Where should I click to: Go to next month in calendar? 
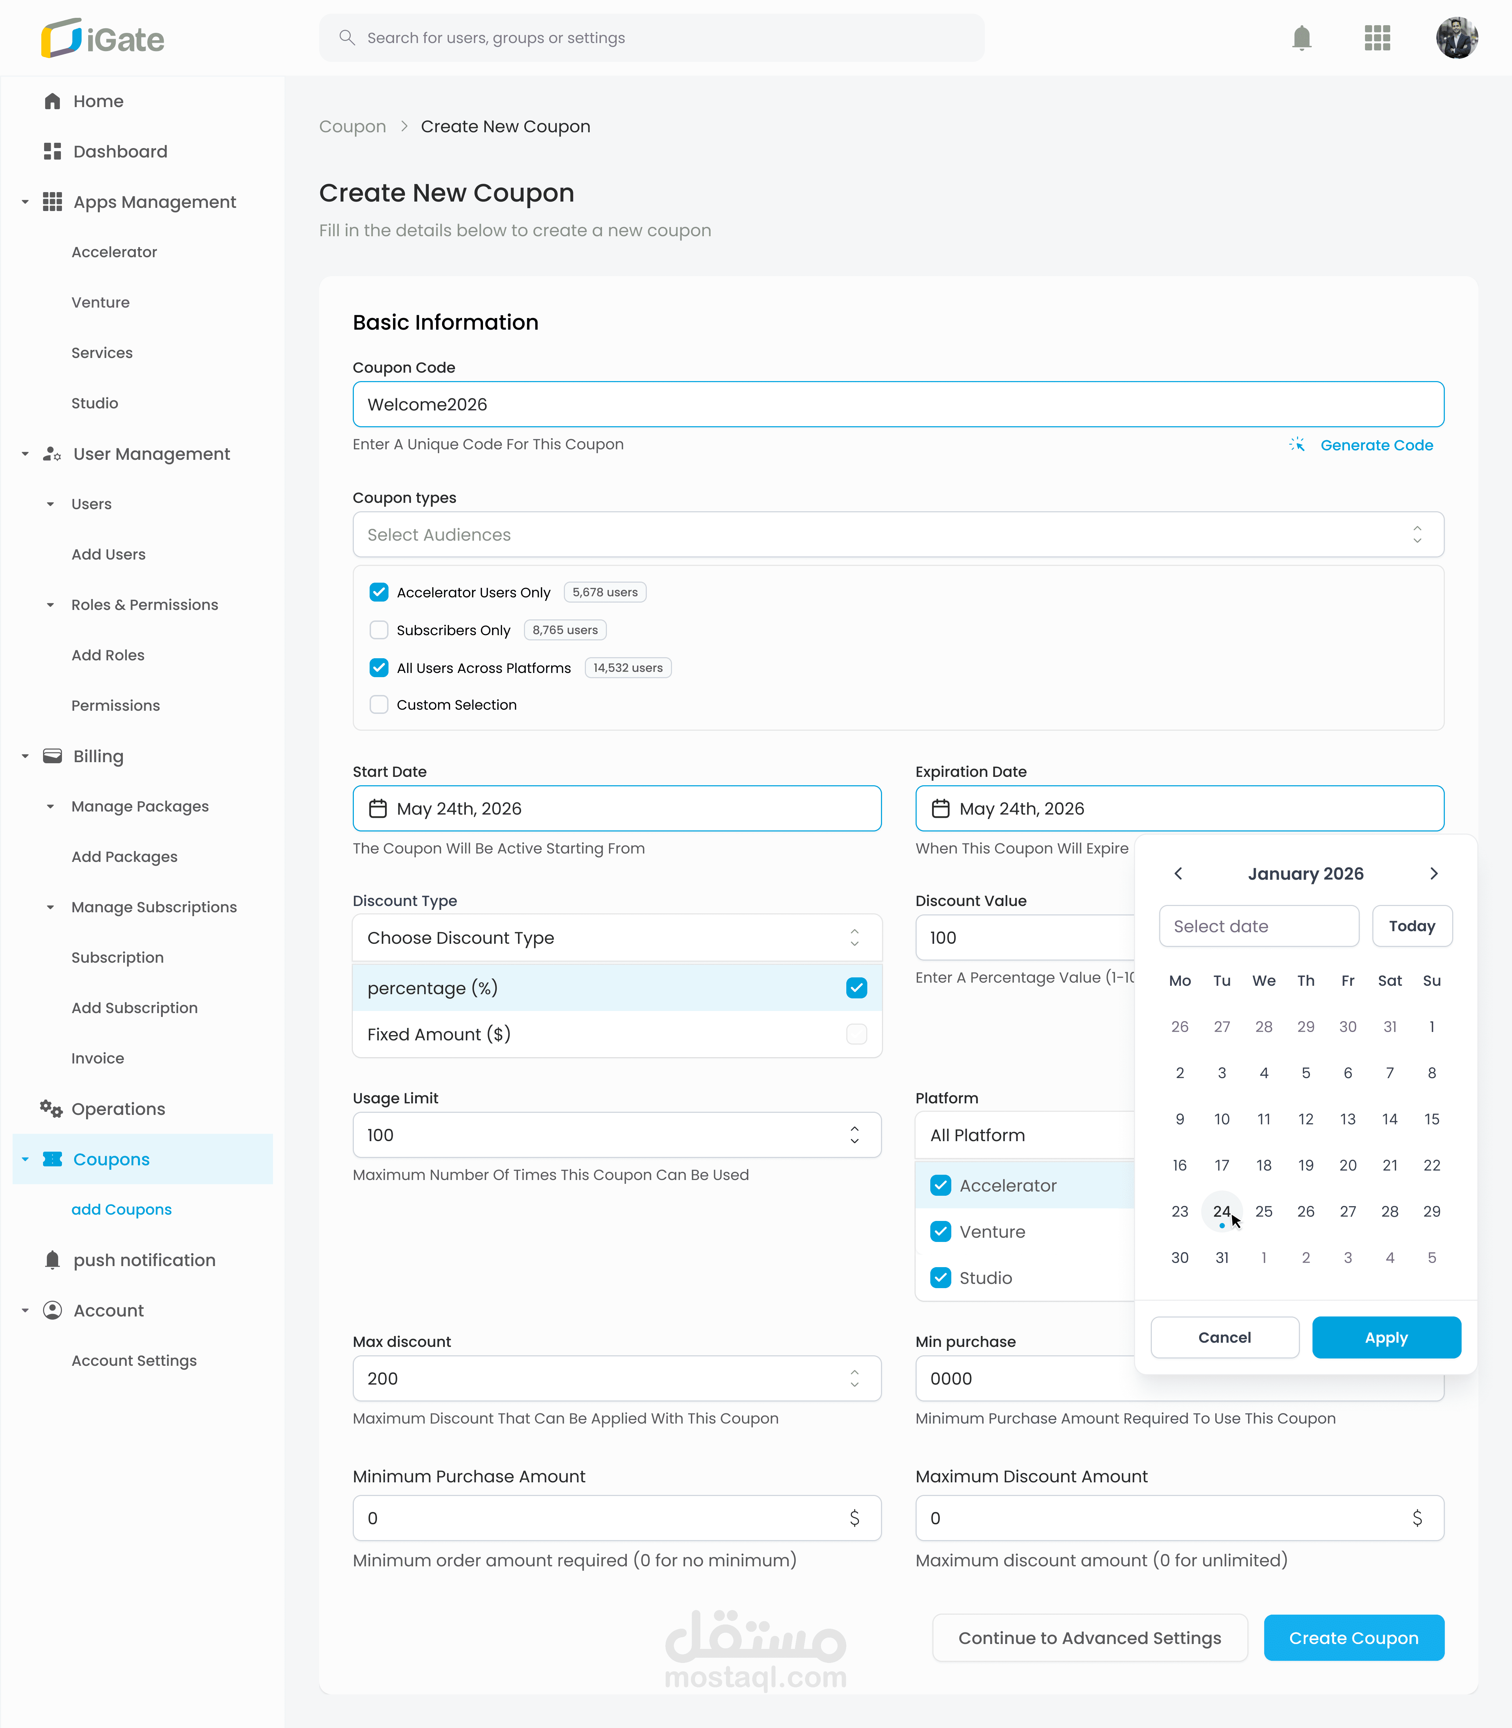1434,873
